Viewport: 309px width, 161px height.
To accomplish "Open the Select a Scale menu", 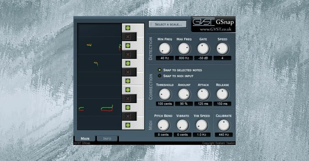I will (x=168, y=24).
